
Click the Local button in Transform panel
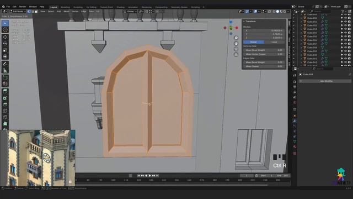[x=274, y=42]
